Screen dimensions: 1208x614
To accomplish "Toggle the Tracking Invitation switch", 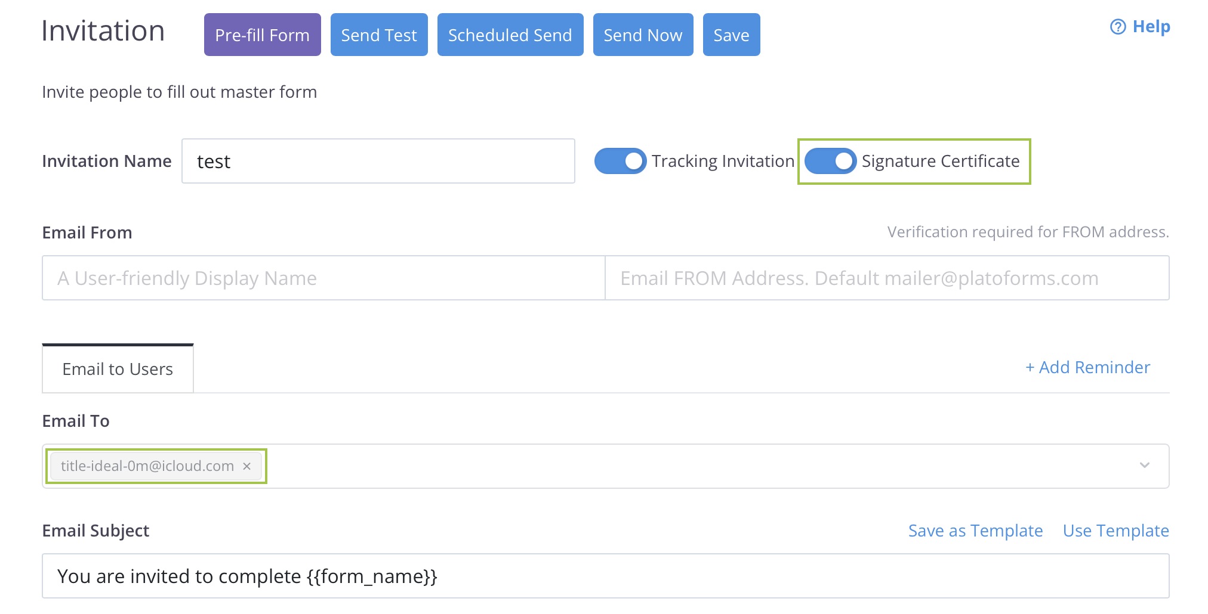I will pos(620,161).
